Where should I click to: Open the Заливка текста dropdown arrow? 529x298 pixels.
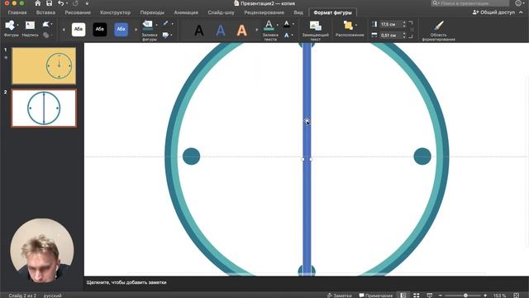tap(278, 25)
